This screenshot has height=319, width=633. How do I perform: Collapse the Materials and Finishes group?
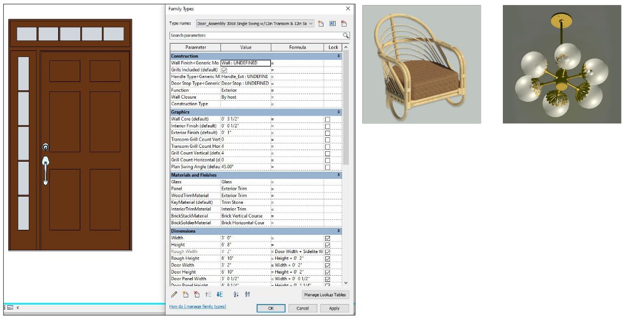pyautogui.click(x=338, y=175)
